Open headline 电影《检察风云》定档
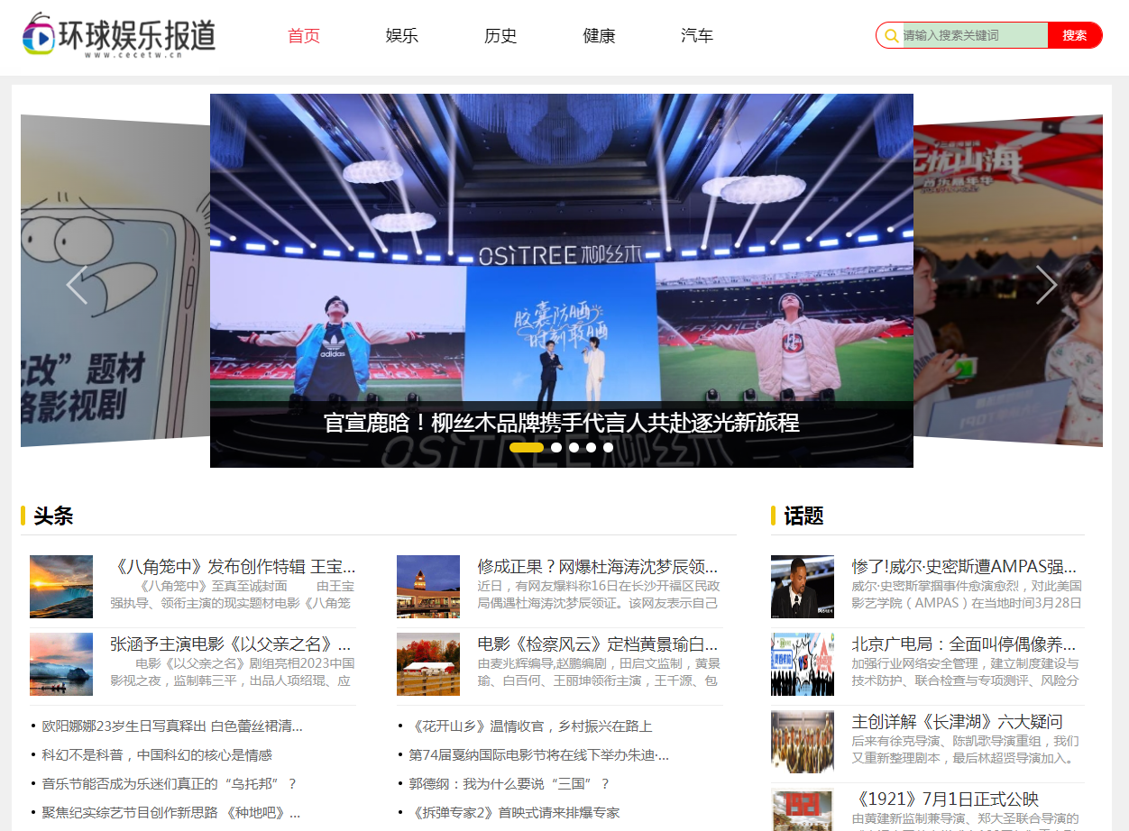Screen dimensions: 1129x831 (598, 644)
